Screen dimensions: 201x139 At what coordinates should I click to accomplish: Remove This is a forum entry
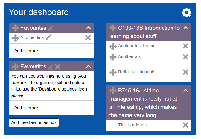(185, 125)
